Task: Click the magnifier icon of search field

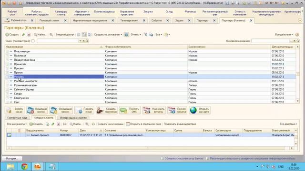Action: [x=87, y=41]
